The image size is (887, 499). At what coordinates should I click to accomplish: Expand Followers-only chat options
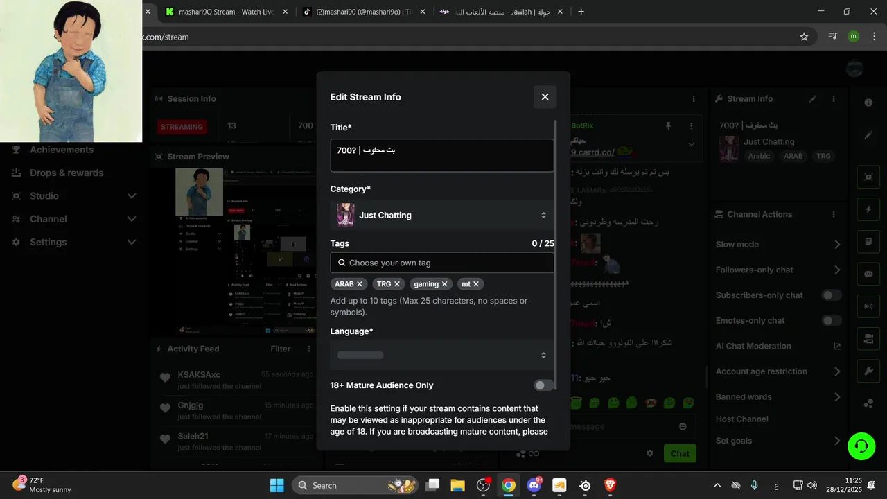coord(837,270)
